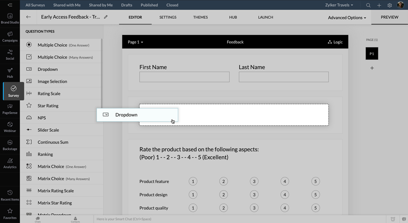
Task: Click the Preview button
Action: click(x=389, y=17)
